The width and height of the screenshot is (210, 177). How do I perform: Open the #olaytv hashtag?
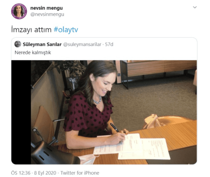point(66,30)
